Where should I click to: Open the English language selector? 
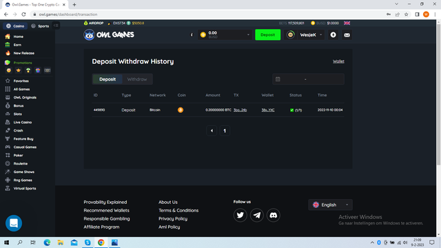pyautogui.click(x=330, y=205)
